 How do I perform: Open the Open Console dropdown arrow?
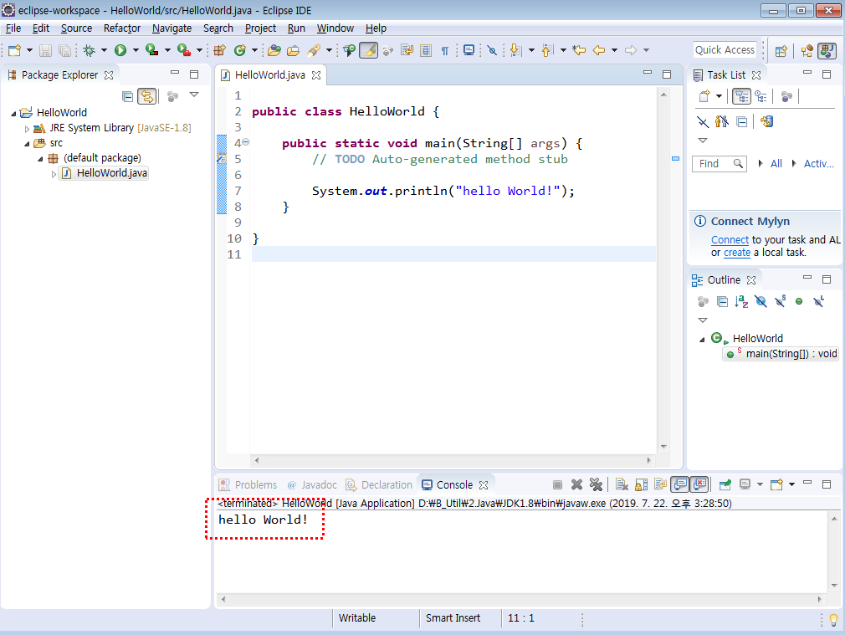click(791, 484)
